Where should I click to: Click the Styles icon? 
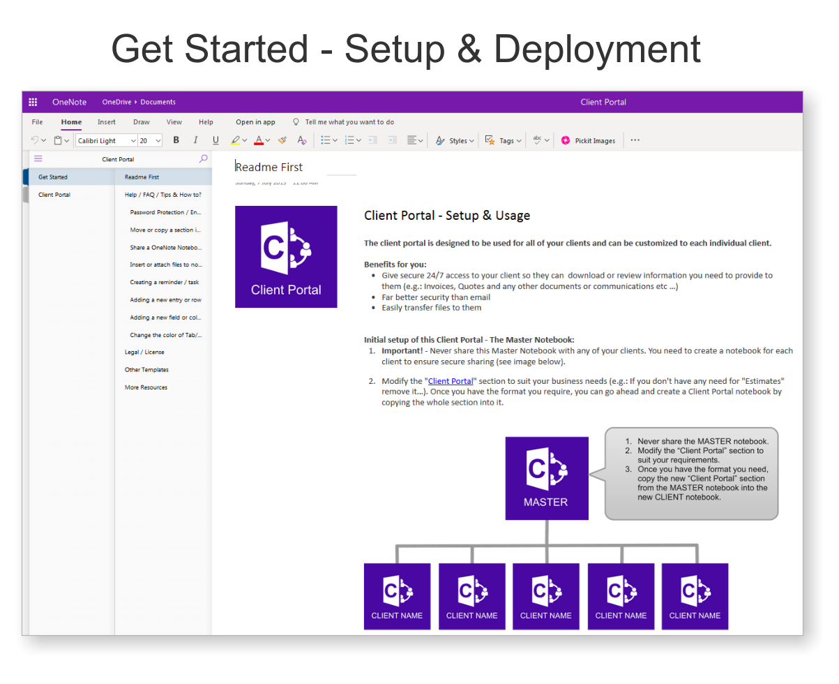pyautogui.click(x=440, y=140)
